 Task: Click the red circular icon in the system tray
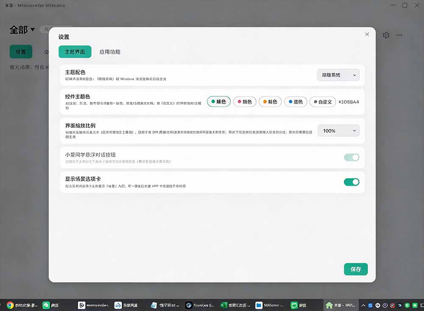tap(392, 305)
